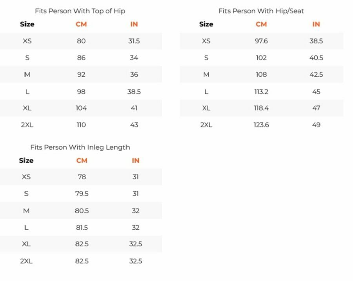Select the XS row in Top of Hip table
Screen dimensions: 353x281
point(81,41)
